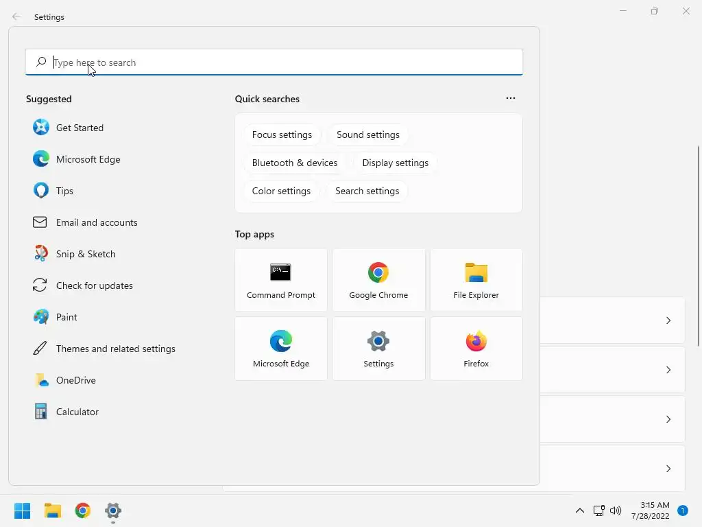The height and width of the screenshot is (527, 702).
Task: Launch Firefox tile in Top apps
Action: coord(476,349)
